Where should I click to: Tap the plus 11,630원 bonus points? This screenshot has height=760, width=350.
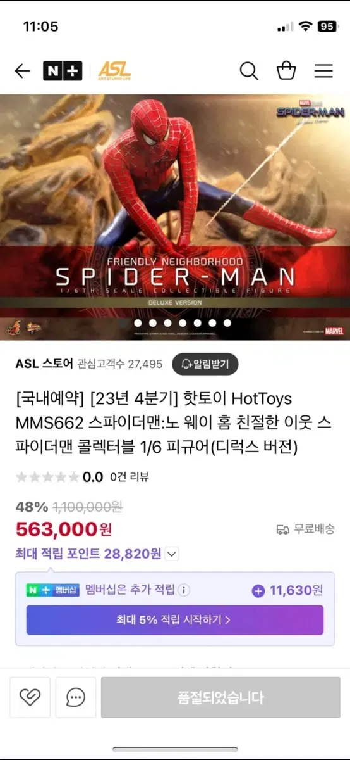[287, 590]
